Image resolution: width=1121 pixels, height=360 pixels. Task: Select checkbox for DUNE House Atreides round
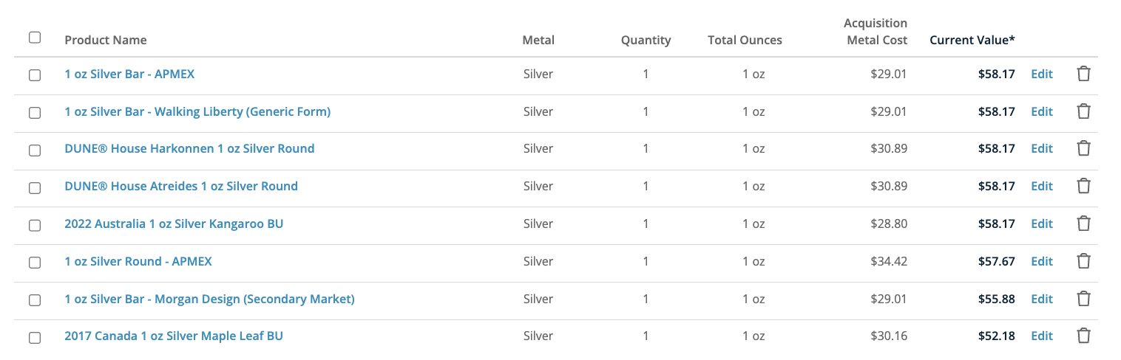(x=35, y=187)
